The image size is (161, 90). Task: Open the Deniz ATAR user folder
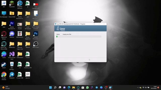(x=12, y=14)
